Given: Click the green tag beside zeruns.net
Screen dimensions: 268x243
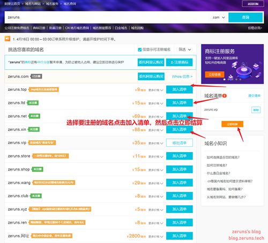Looking at the screenshot, I should coord(34,116).
